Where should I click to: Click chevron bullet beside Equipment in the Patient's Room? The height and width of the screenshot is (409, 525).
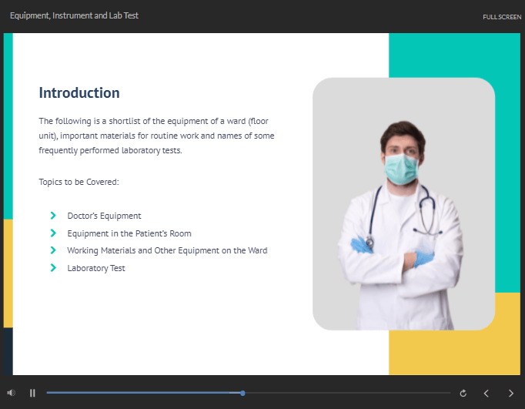coord(53,233)
